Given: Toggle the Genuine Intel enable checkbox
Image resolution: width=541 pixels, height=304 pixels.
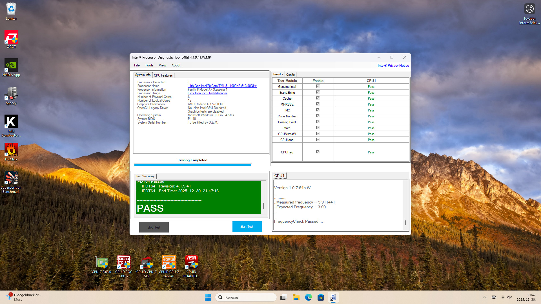Looking at the screenshot, I should click(x=318, y=86).
